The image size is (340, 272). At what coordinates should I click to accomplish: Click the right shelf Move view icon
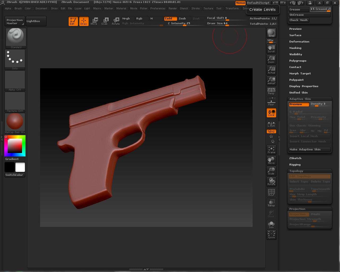pos(271,160)
